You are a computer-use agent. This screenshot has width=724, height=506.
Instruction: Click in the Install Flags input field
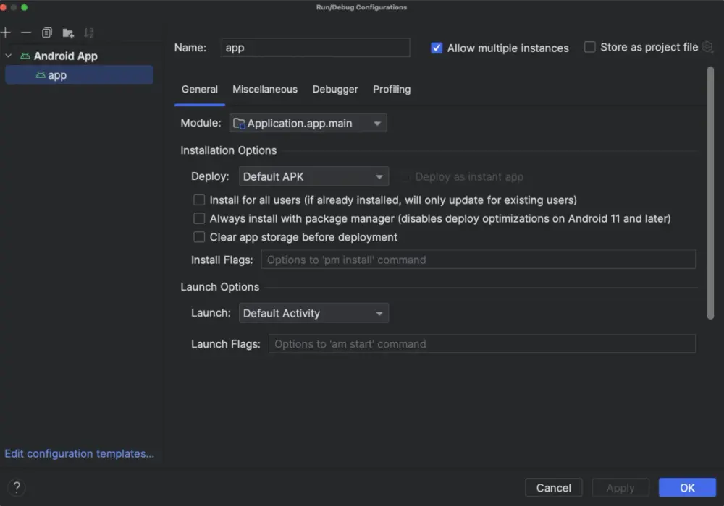pos(479,260)
